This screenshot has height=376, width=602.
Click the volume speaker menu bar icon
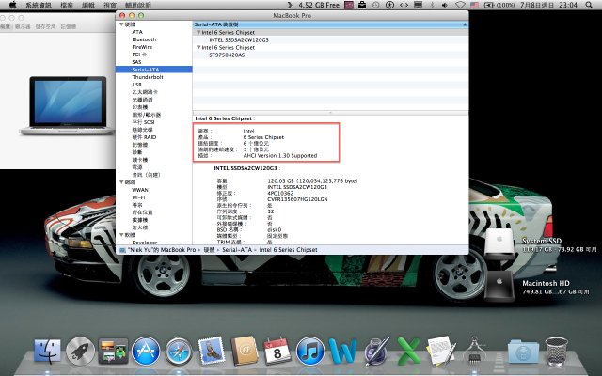(445, 5)
